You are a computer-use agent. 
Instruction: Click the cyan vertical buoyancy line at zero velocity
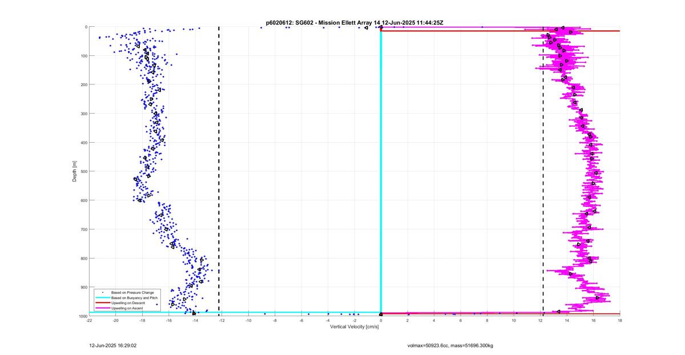coord(381,171)
